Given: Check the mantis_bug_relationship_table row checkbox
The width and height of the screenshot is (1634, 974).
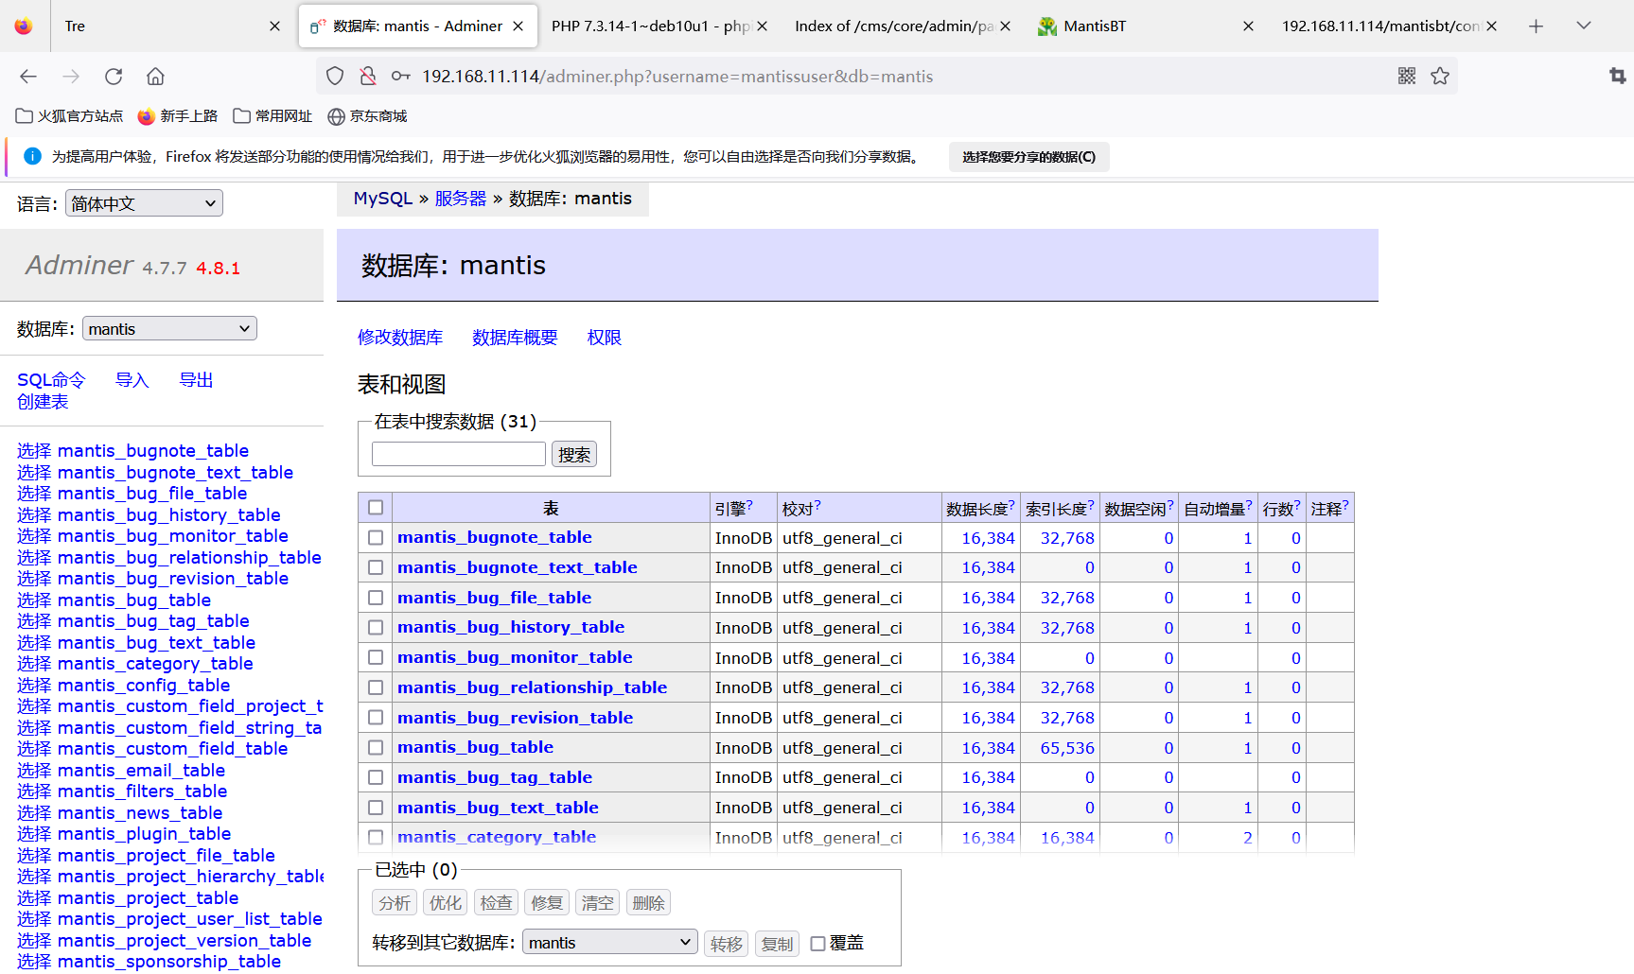Looking at the screenshot, I should click(376, 687).
